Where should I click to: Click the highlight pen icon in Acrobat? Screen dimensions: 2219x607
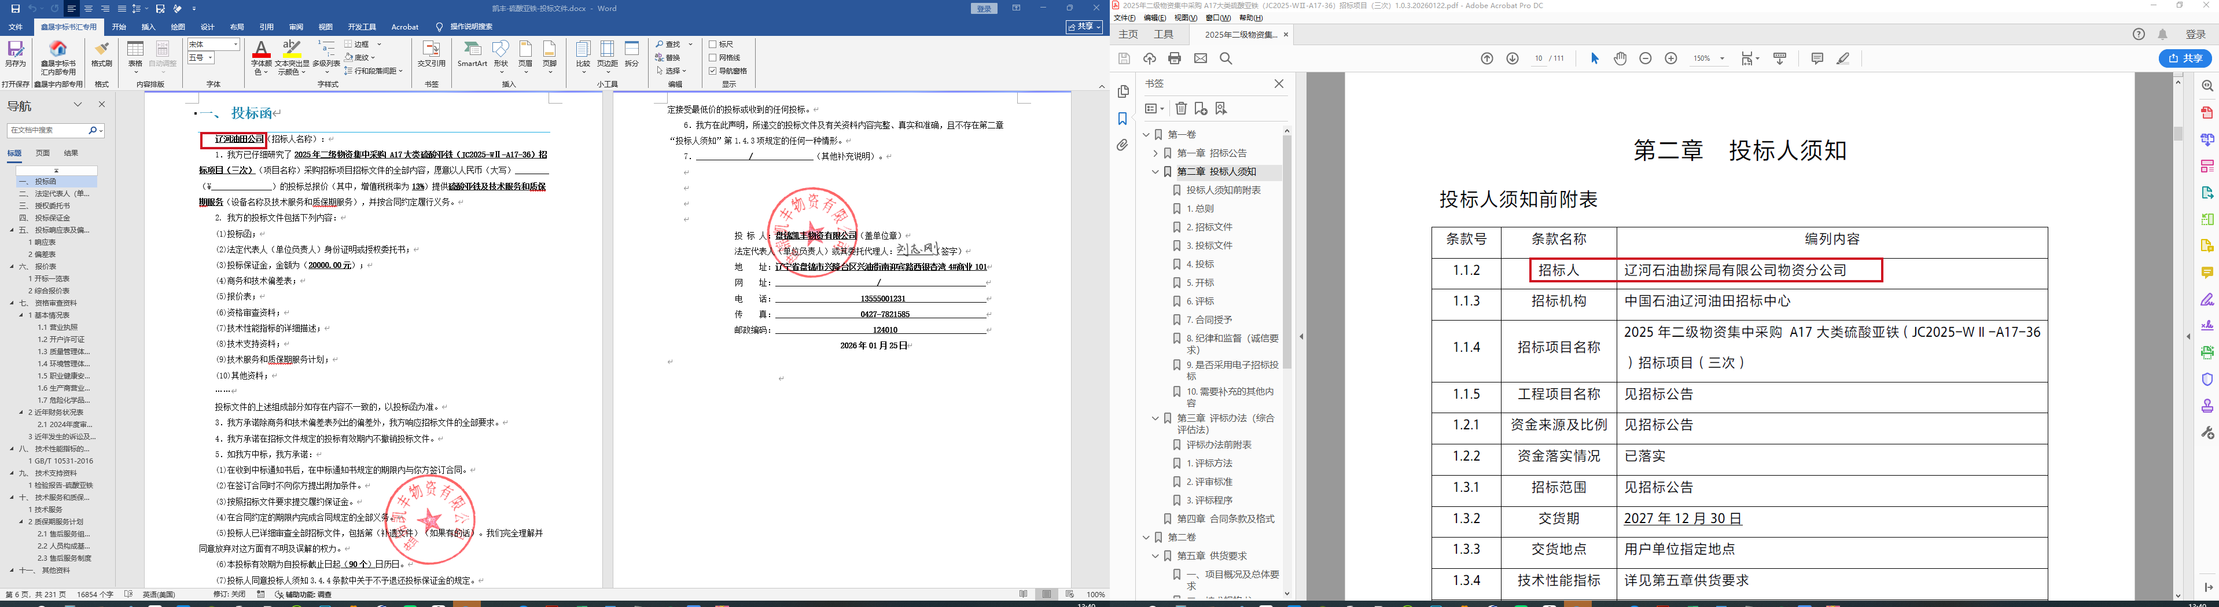pos(1842,58)
